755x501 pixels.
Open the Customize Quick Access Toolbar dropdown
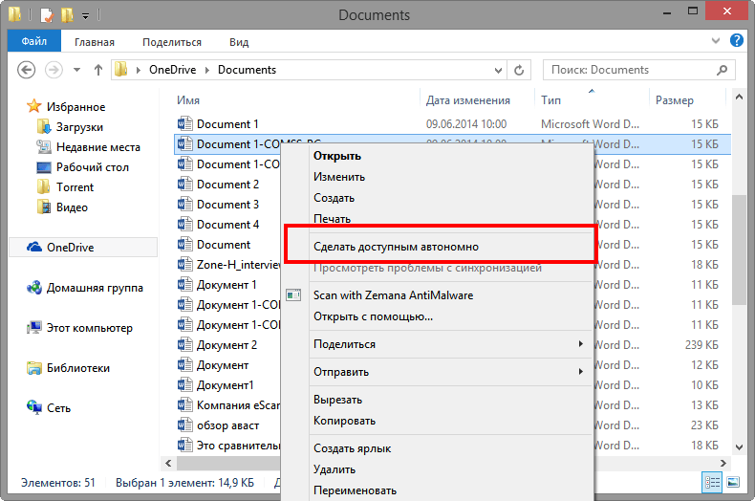85,16
